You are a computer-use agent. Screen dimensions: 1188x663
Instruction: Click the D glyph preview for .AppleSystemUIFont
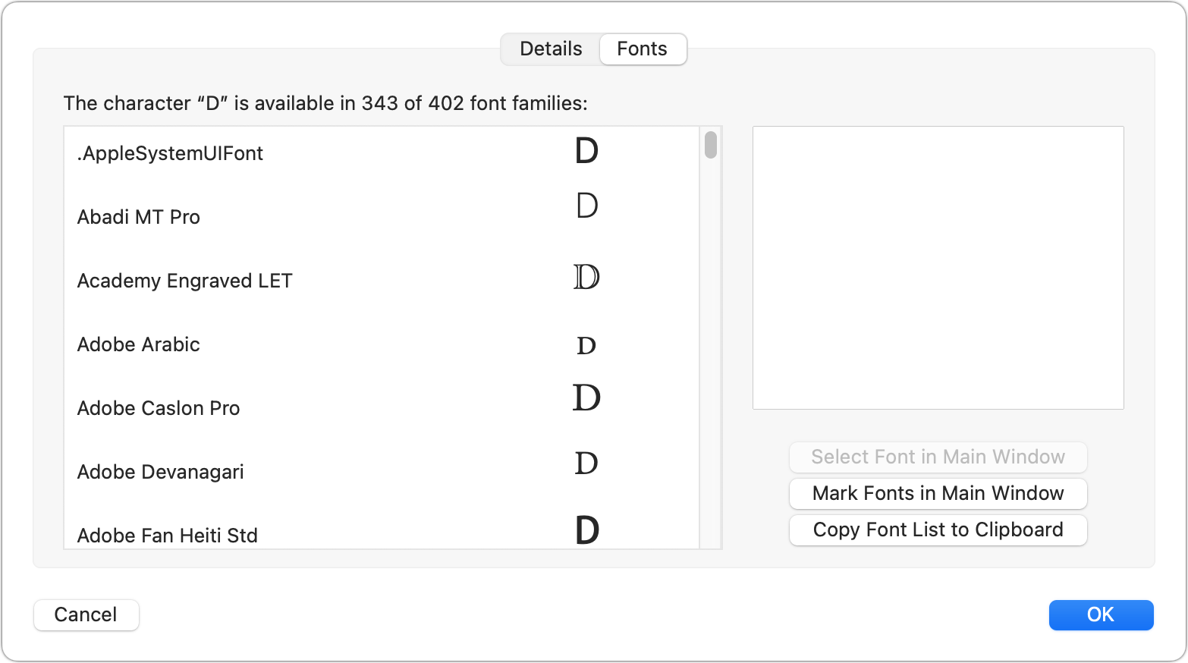click(586, 151)
